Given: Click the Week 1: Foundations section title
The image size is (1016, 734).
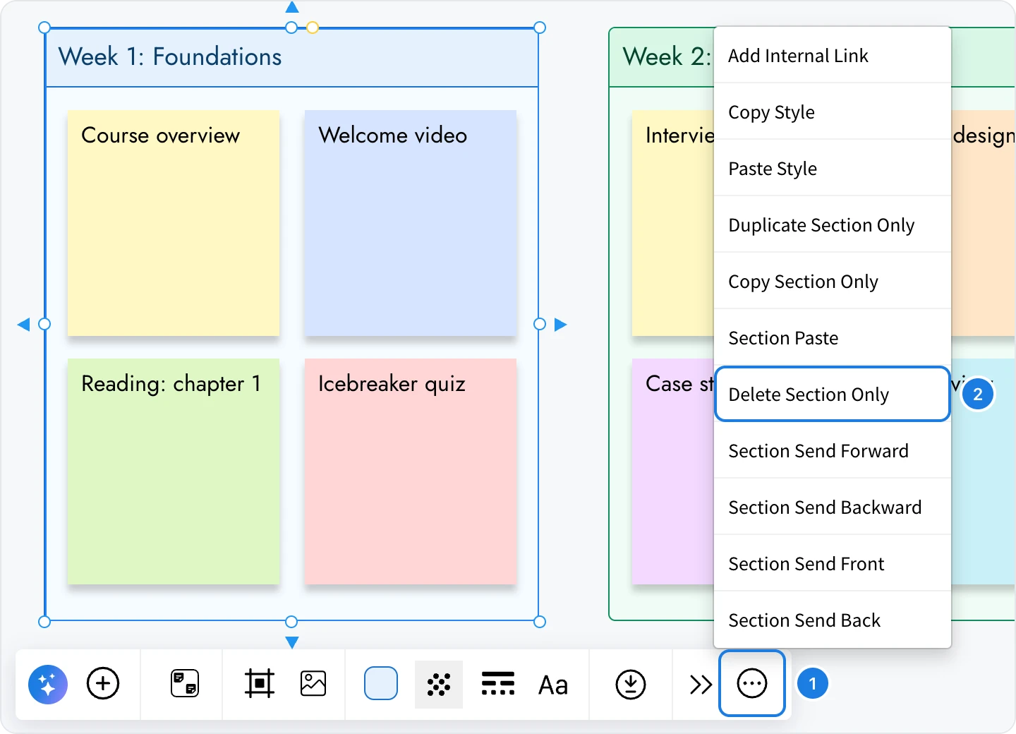Looking at the screenshot, I should (170, 56).
